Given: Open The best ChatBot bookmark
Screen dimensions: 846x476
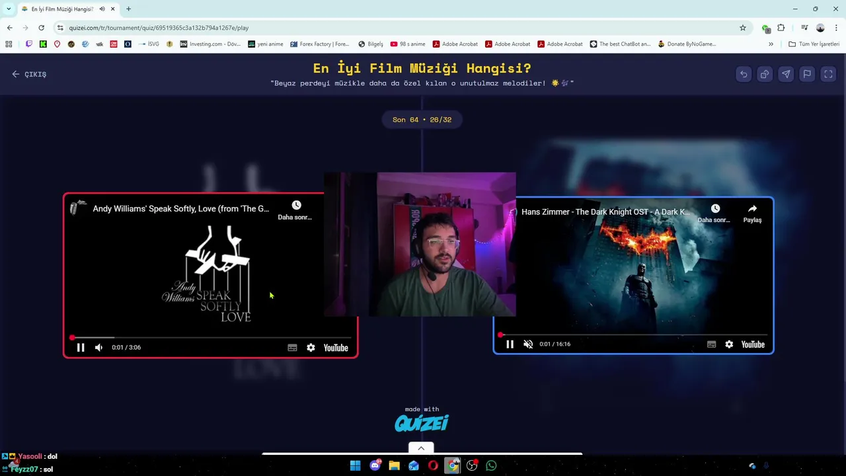Looking at the screenshot, I should [x=620, y=44].
